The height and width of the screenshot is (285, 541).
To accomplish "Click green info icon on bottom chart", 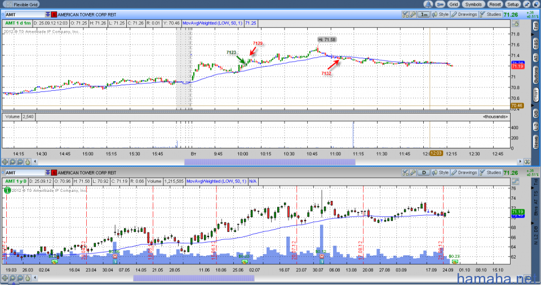I will pos(7,190).
